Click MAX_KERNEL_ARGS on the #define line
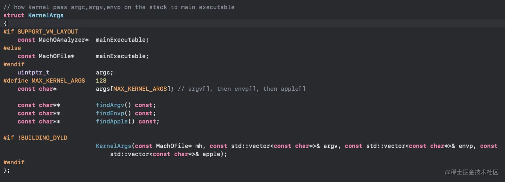This screenshot has height=182, width=505. [x=58, y=81]
